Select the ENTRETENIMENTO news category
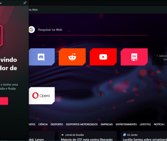 [x=126, y=124]
